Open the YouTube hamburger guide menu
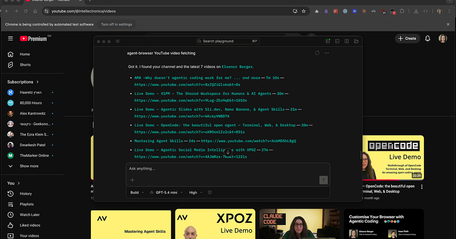 tap(11, 38)
